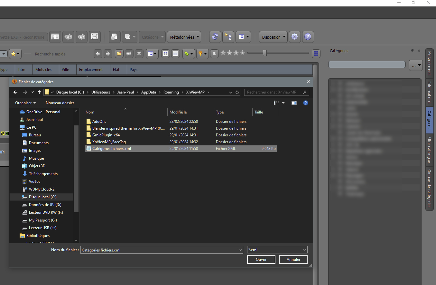Toggle the rating comparison ≥ button

pos(214,54)
